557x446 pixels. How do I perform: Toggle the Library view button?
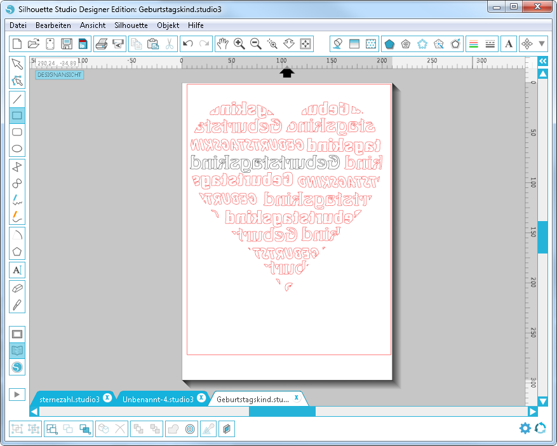click(x=17, y=351)
